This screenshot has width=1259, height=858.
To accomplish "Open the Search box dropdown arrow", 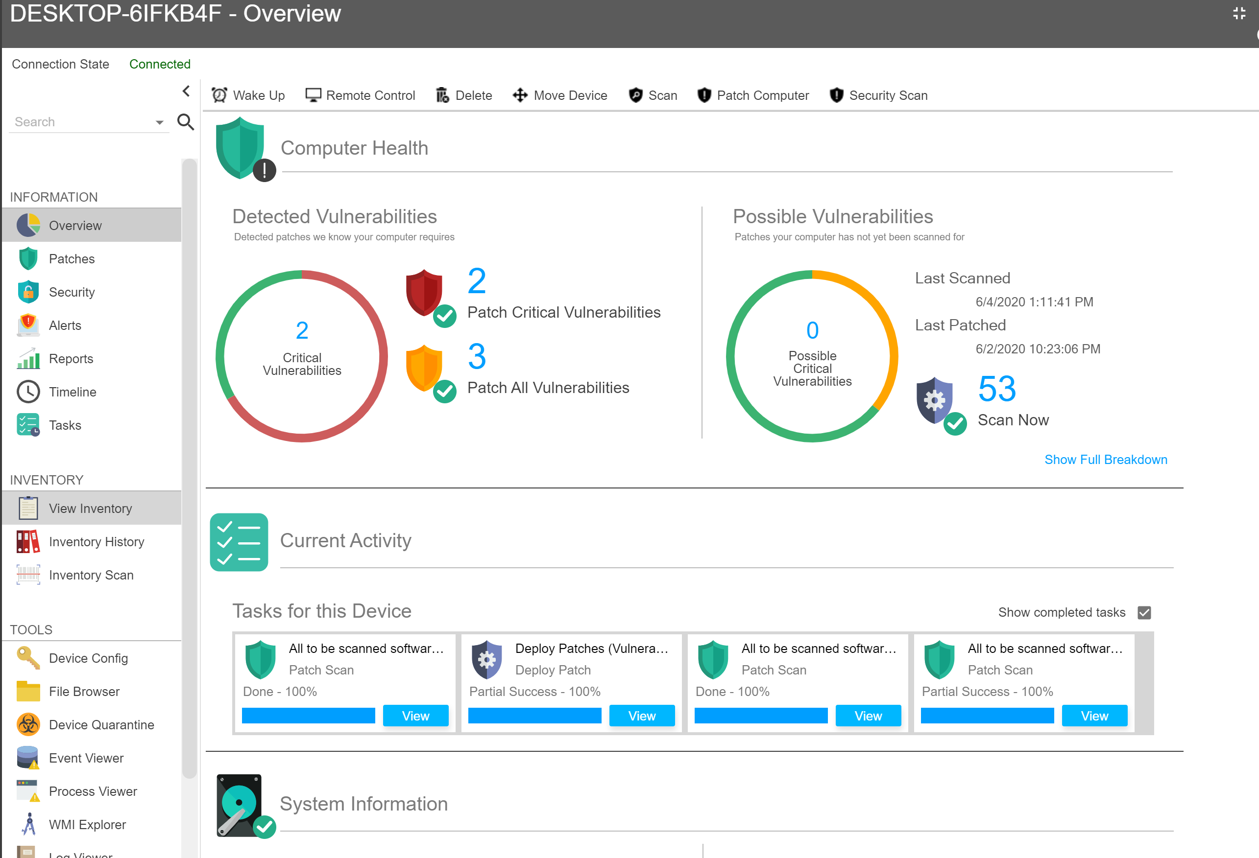I will pyautogui.click(x=159, y=122).
